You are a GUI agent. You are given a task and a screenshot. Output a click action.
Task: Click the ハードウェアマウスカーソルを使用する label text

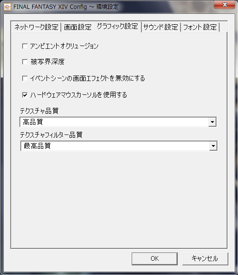tap(79, 95)
